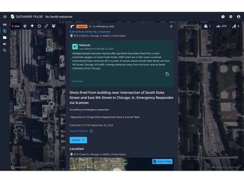Click 'According to emergency responder' text
244x183 pixels.
[x=89, y=110]
